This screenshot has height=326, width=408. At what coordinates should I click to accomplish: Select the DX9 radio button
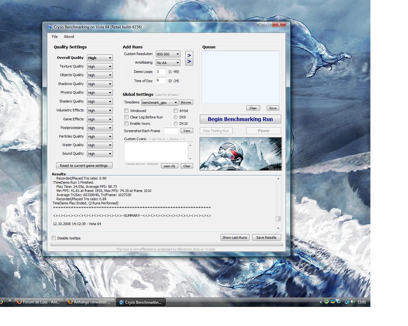coord(176,117)
